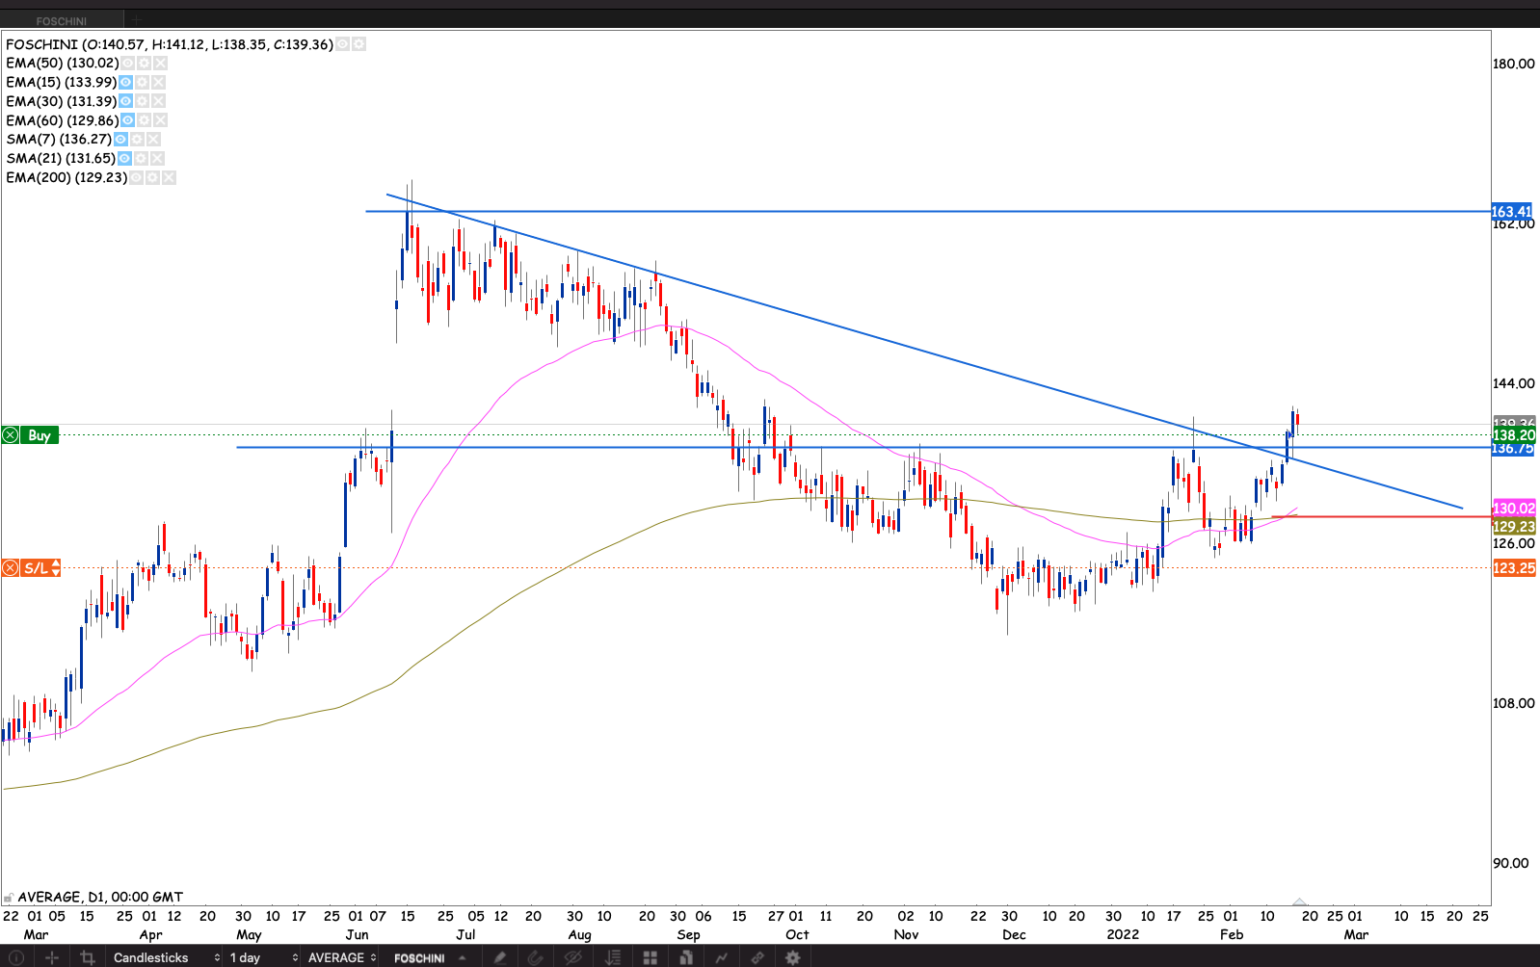Screen dimensions: 1540x967
Task: Click the info icon in bottom toolbar
Action: 16,957
